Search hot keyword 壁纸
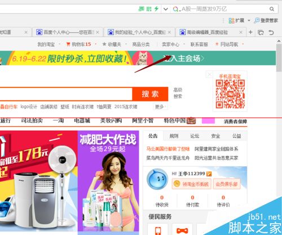The height and width of the screenshot is (235, 282). point(65,107)
